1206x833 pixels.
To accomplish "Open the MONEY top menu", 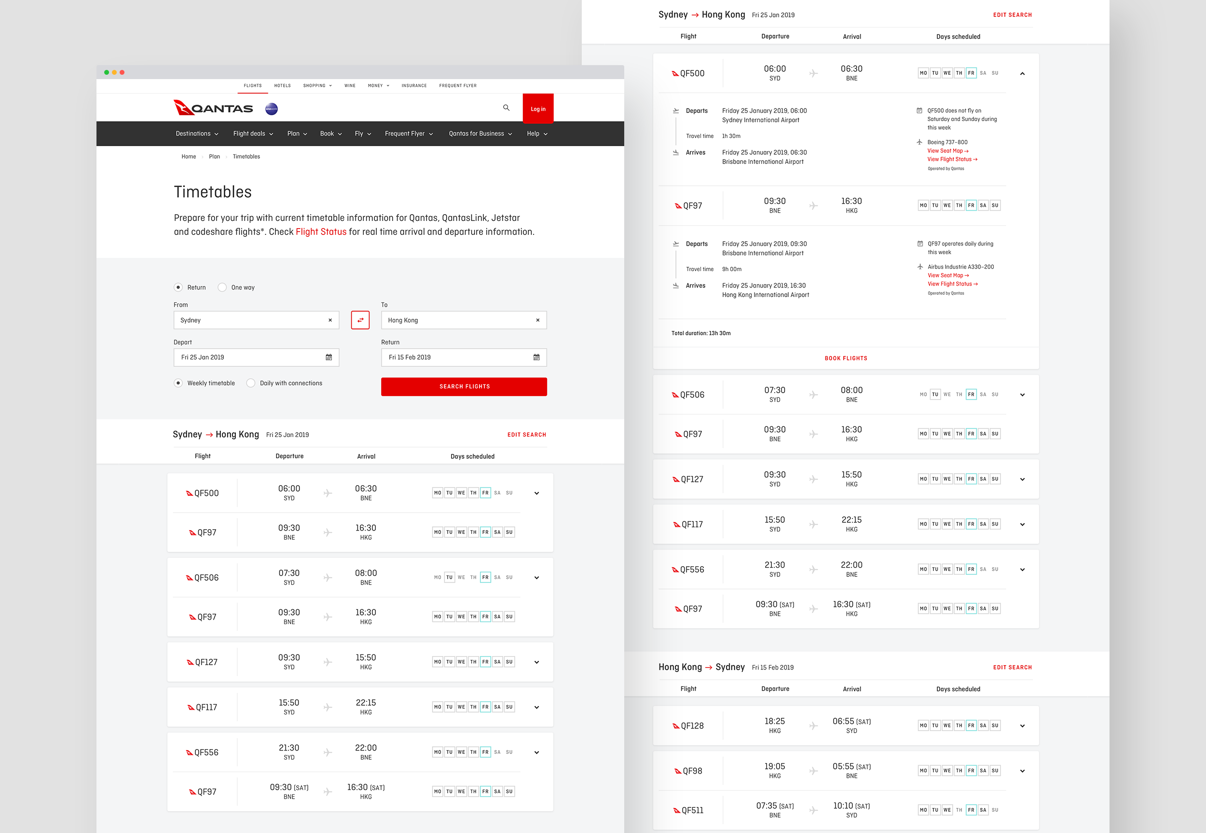I will (x=378, y=85).
